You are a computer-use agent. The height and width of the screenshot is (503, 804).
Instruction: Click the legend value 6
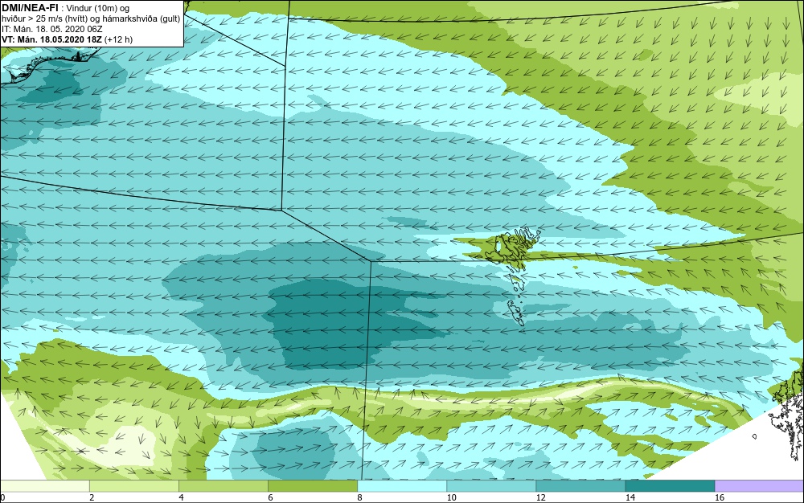(270, 497)
